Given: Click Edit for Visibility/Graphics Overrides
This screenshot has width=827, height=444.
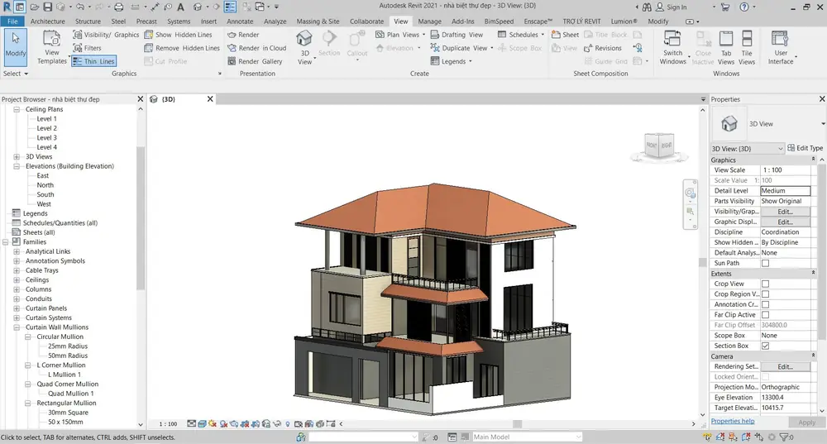Looking at the screenshot, I should pos(785,212).
